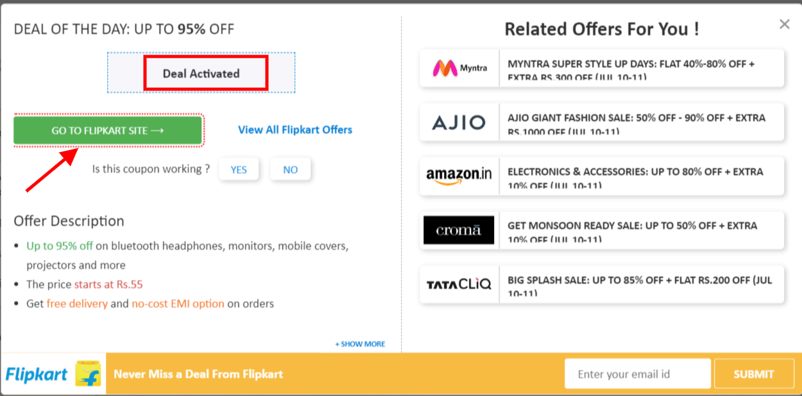802x396 pixels.
Task: Click the Enter your email id field
Action: (x=637, y=374)
